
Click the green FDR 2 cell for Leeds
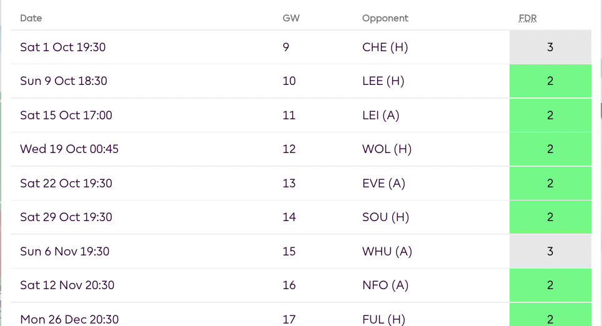click(x=550, y=81)
